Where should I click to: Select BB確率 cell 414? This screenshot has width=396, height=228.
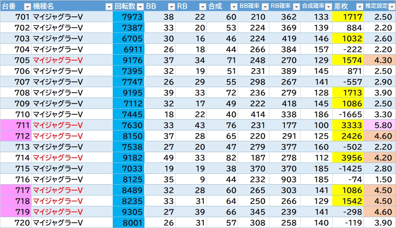(254, 114)
